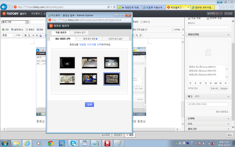The width and height of the screenshot is (235, 147).
Task: Toggle fullscreen editor with the expand icon
Action: tap(183, 29)
